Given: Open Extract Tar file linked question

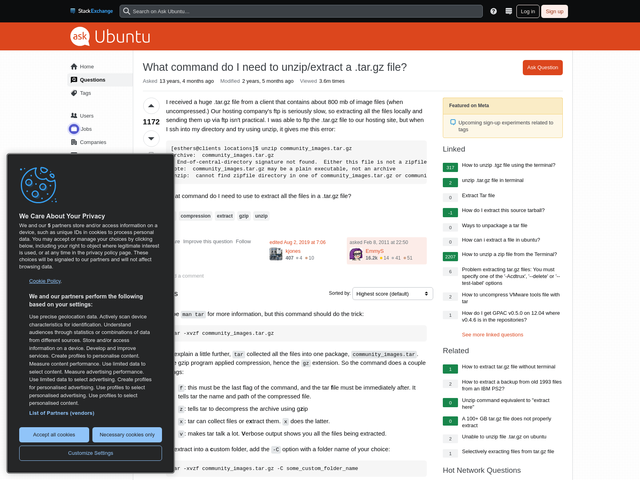Looking at the screenshot, I should [x=478, y=196].
